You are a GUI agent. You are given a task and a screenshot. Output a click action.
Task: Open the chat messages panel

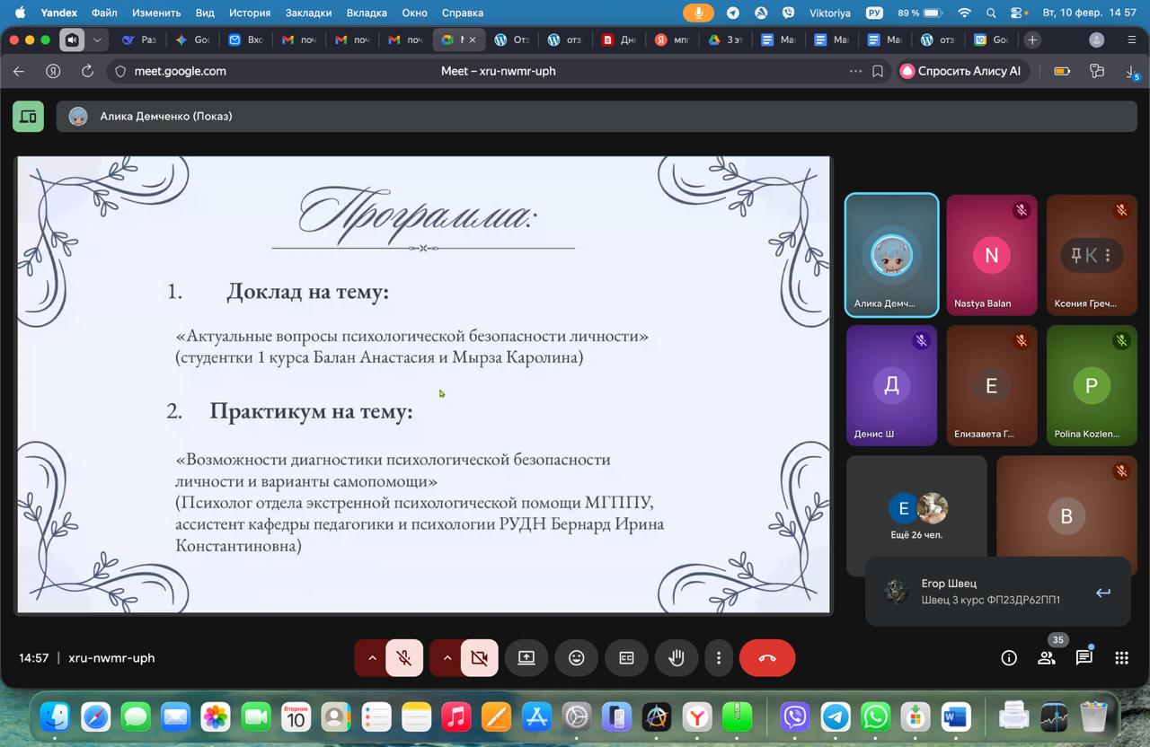click(x=1084, y=658)
